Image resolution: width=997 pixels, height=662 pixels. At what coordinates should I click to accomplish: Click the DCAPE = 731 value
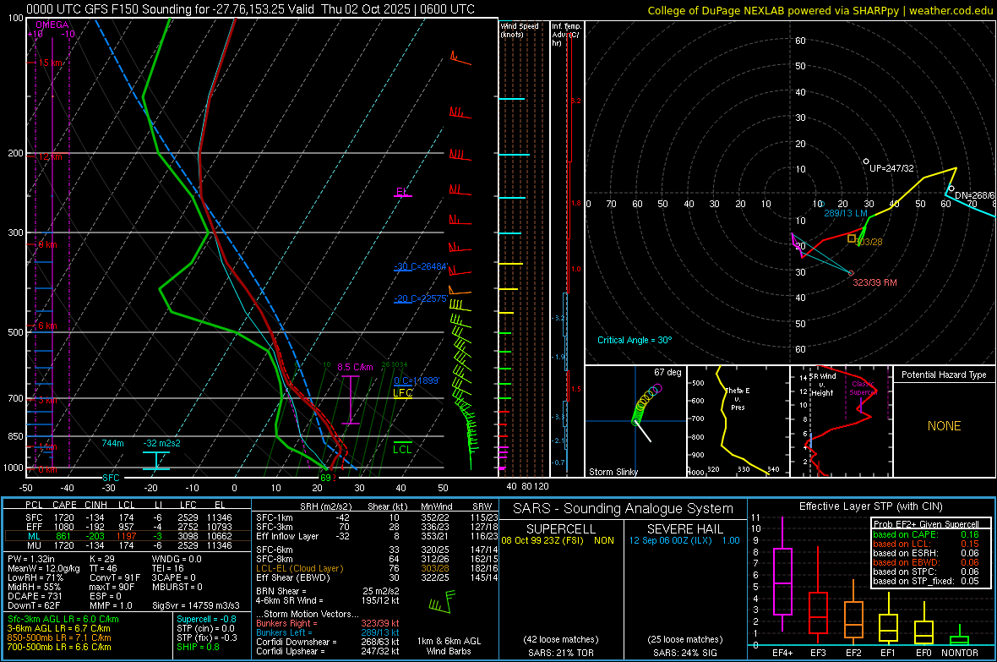(x=35, y=596)
